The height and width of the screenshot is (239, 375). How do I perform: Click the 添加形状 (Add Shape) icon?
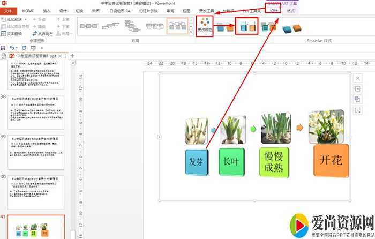click(4, 19)
